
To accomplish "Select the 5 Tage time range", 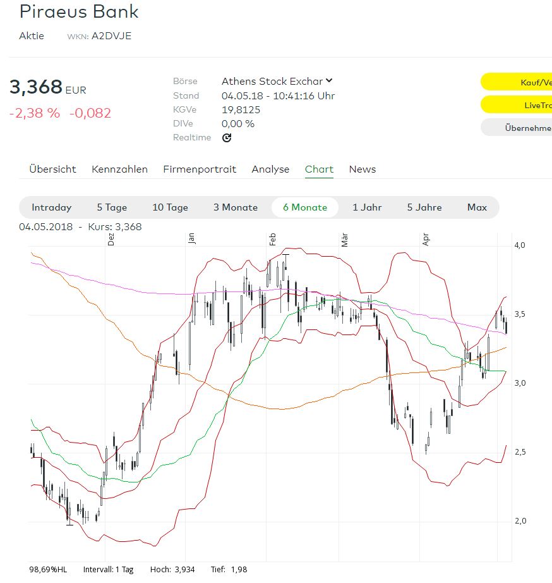I will click(x=111, y=207).
